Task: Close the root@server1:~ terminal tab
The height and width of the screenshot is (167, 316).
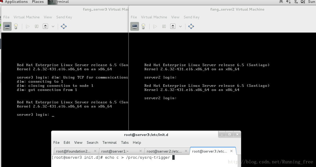Action: 141,151
